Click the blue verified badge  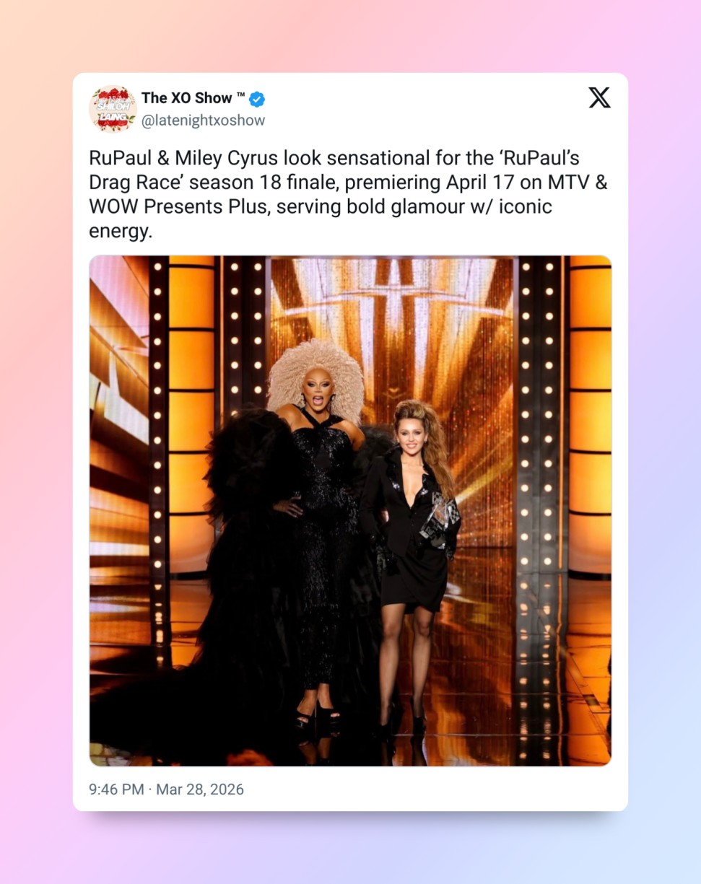point(257,99)
